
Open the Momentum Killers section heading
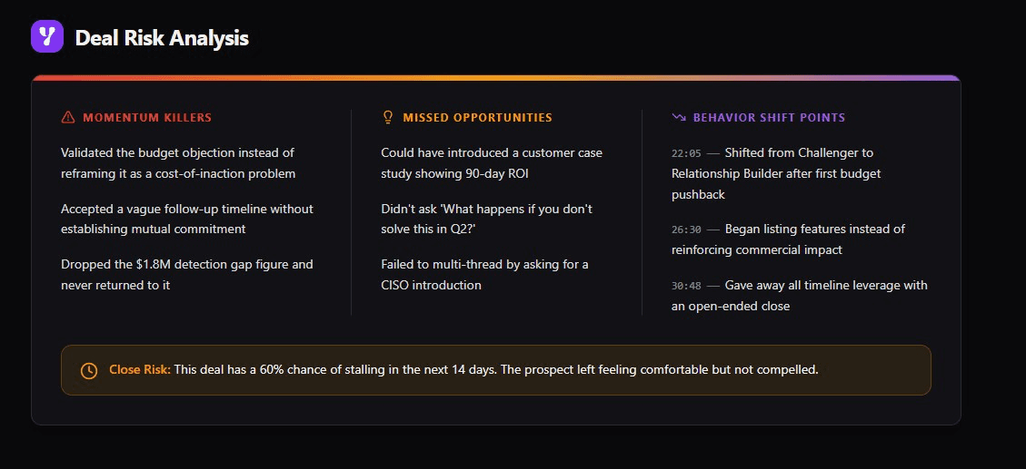(x=147, y=118)
